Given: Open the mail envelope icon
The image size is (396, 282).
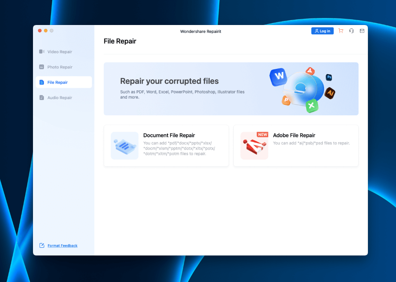Looking at the screenshot, I should point(362,31).
